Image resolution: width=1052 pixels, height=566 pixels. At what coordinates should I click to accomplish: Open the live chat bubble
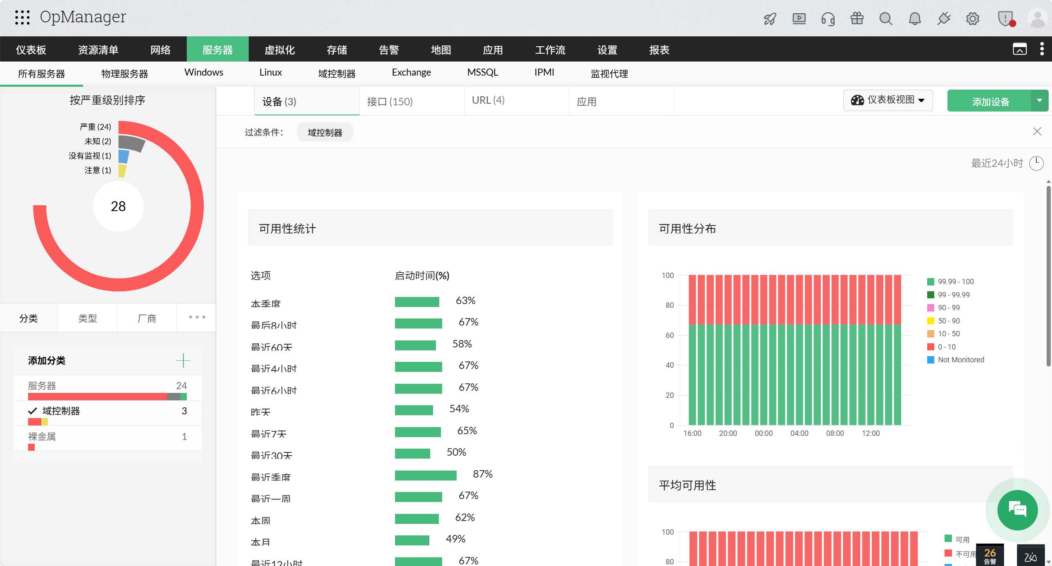pos(1017,510)
